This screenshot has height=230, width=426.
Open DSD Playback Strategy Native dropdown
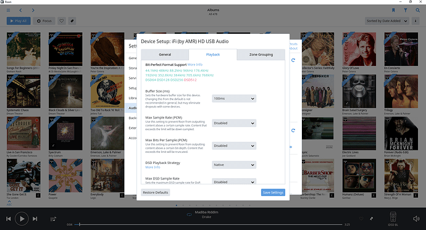pyautogui.click(x=234, y=165)
